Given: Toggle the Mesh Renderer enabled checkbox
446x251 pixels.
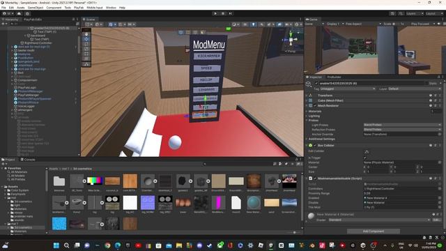Looking at the screenshot, I should point(315,105).
